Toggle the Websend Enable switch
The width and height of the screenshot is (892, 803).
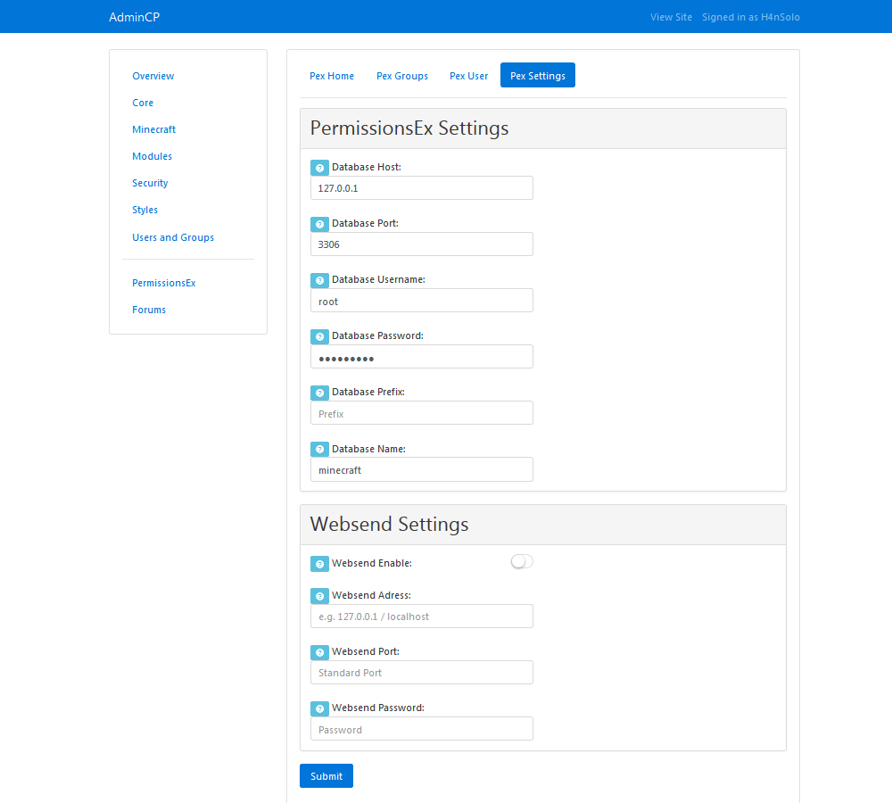(522, 561)
